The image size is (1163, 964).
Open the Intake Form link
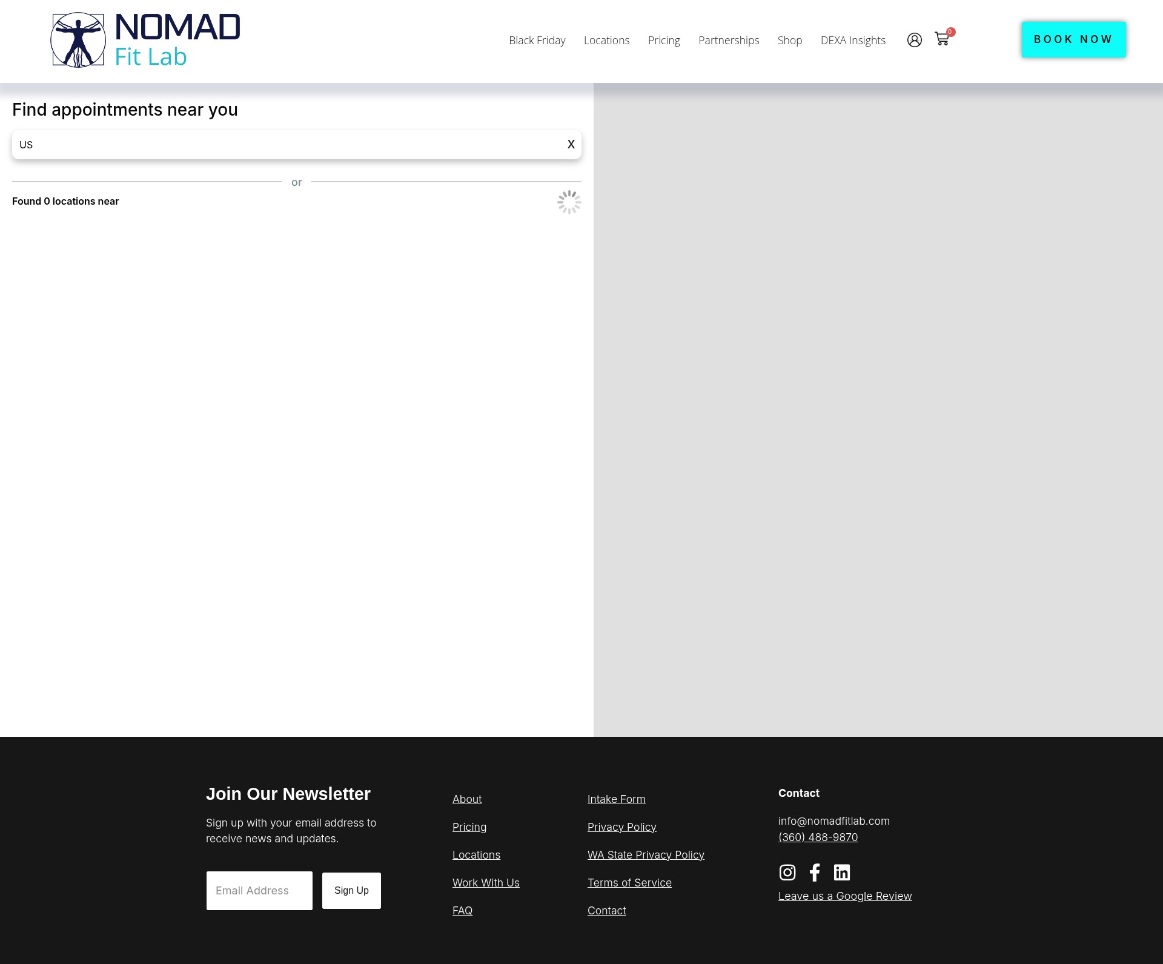click(617, 799)
